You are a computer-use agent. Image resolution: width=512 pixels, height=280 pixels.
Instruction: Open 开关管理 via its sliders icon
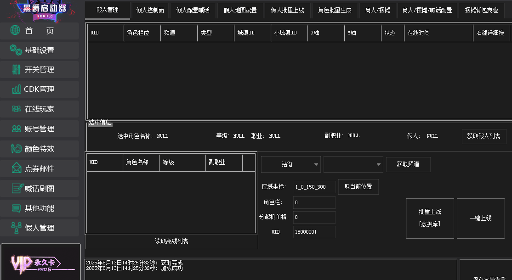click(17, 70)
